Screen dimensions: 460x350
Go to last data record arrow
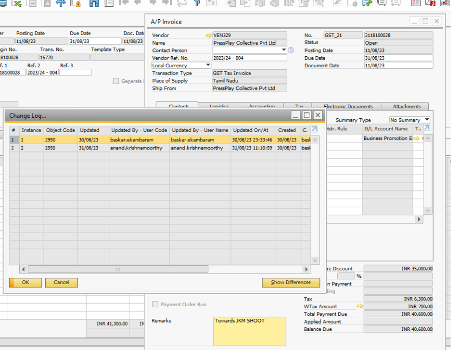167,3
